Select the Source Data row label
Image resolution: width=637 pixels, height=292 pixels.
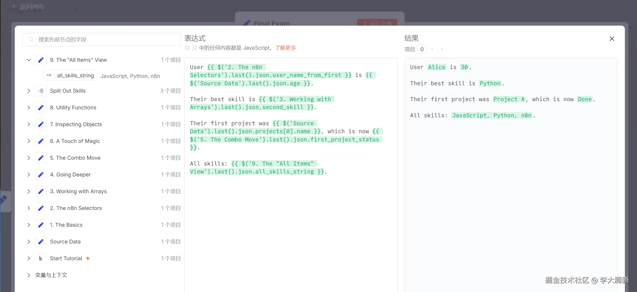pos(65,242)
